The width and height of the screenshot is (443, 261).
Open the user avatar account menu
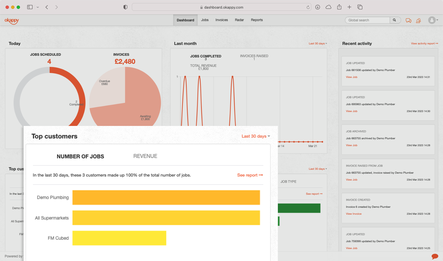tap(433, 20)
